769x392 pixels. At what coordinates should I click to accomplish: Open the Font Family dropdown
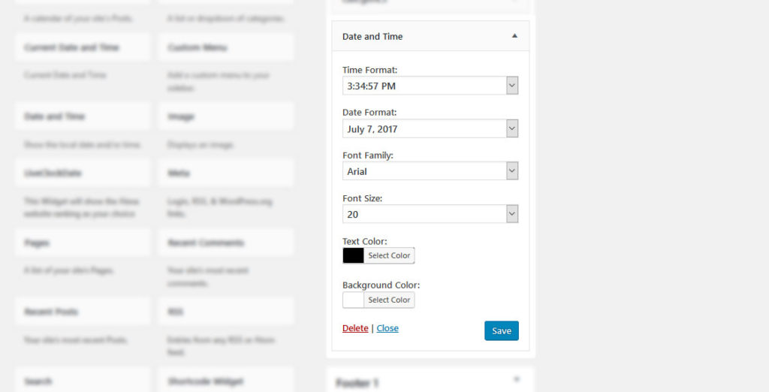tap(430, 171)
